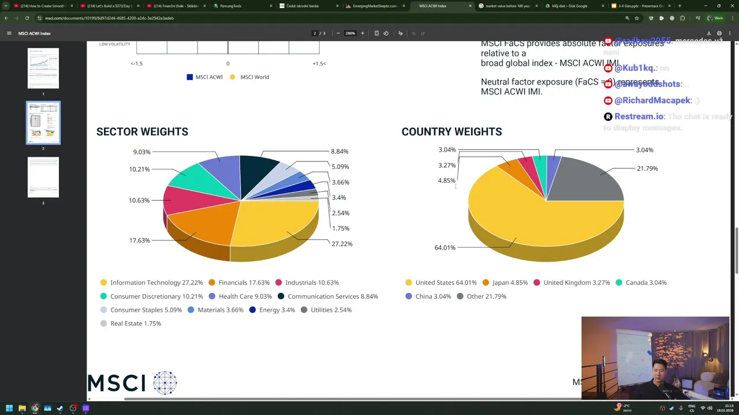Viewport: 739px width, 415px height.
Task: Open the tab search dropdown arrow
Action: coord(6,6)
